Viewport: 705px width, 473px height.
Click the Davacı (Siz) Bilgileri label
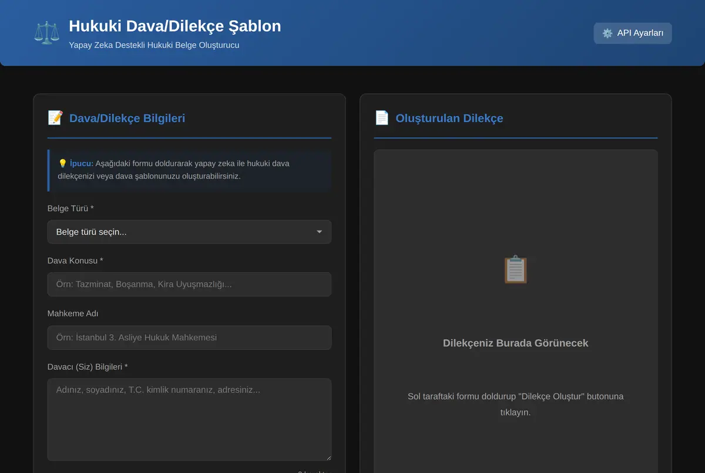click(x=88, y=367)
